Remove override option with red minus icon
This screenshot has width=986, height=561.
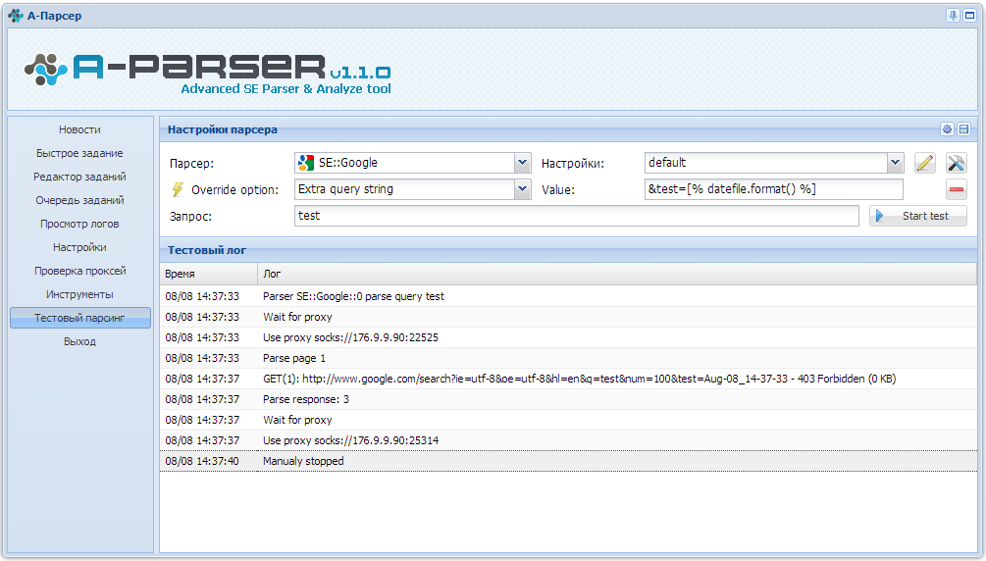pos(956,189)
